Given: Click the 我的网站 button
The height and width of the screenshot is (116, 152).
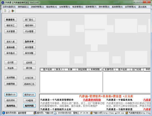Looking at the screenshot, I should click(11, 106).
